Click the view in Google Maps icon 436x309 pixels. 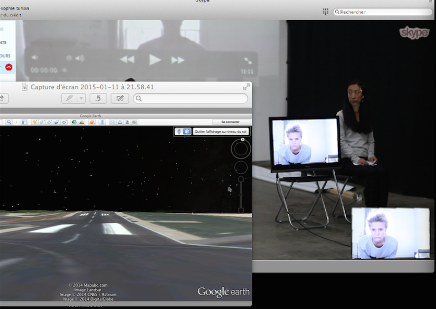click(x=135, y=122)
